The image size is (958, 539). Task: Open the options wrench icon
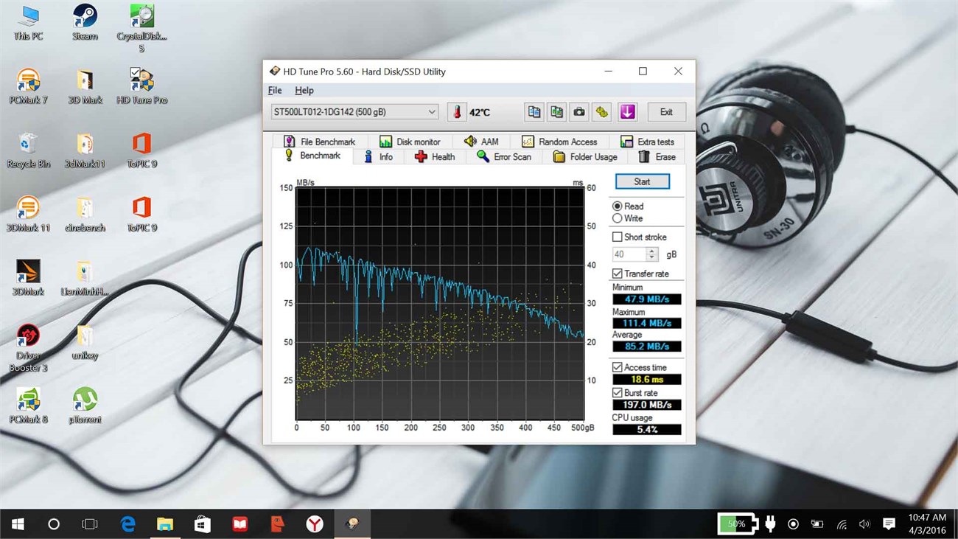(602, 112)
